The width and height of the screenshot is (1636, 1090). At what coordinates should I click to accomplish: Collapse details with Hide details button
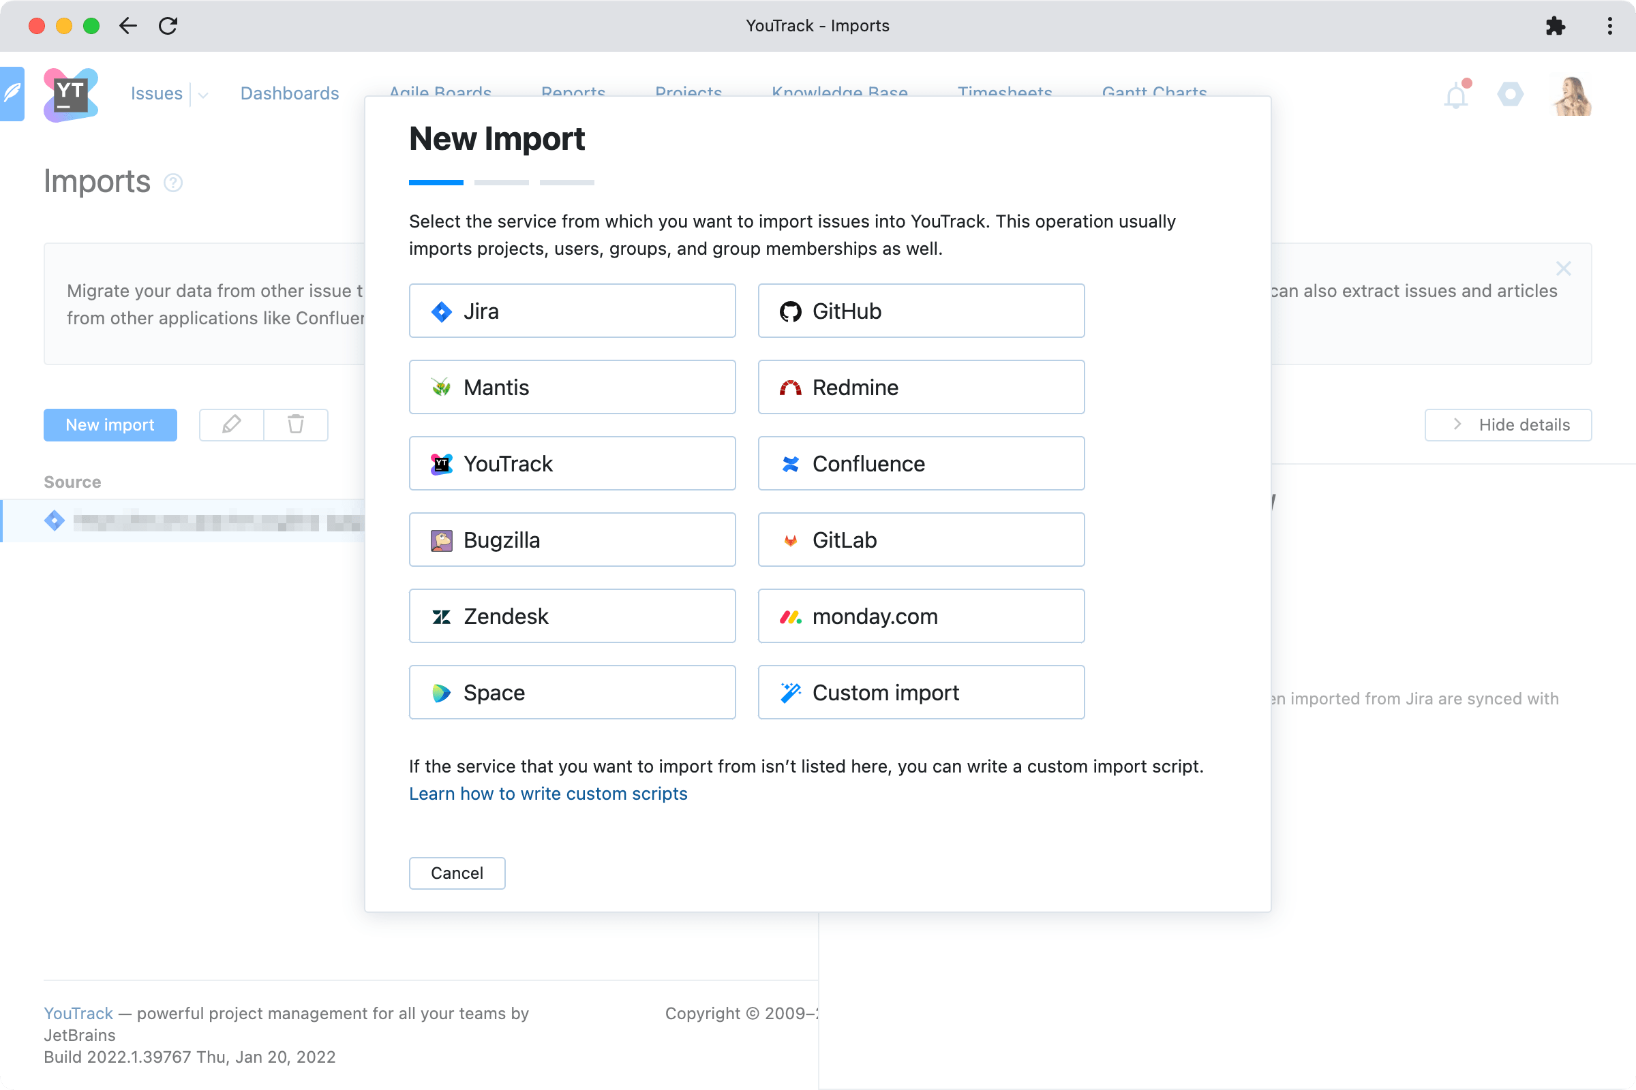click(x=1507, y=424)
